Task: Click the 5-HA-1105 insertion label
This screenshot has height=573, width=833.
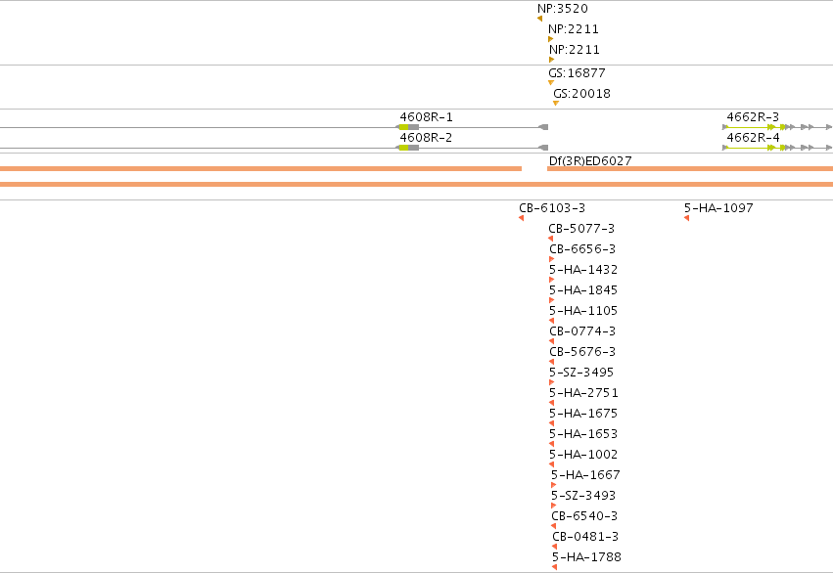Action: (583, 310)
